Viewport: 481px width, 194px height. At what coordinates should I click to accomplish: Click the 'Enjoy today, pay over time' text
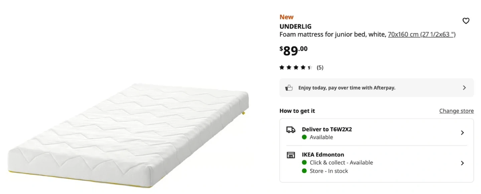[x=347, y=88]
